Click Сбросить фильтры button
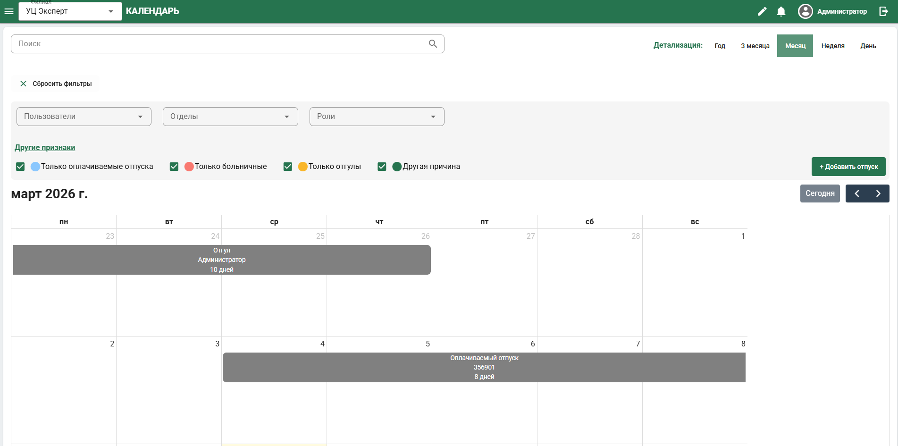The height and width of the screenshot is (446, 898). tap(56, 84)
